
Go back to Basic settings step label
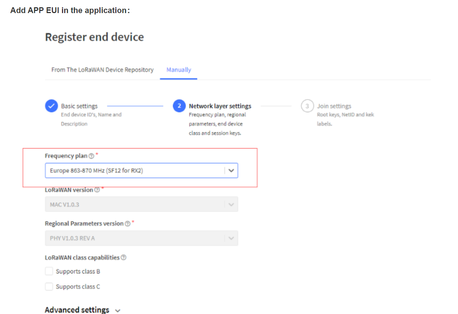(x=79, y=106)
